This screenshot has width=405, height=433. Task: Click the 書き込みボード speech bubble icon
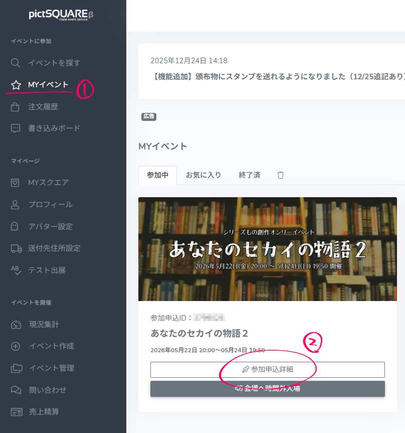point(16,128)
